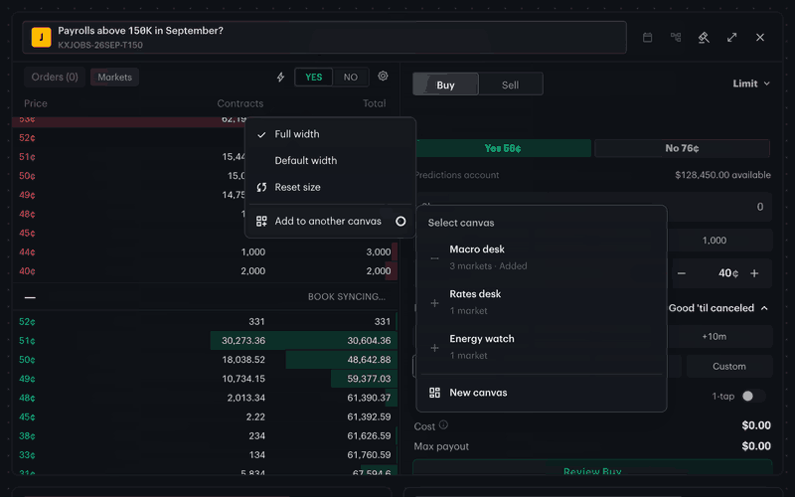Choose Yes 58¢ outcome
This screenshot has width=795, height=497.
503,148
